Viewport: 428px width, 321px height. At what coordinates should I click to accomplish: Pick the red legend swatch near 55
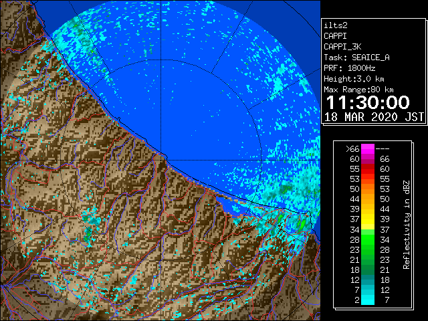click(368, 169)
